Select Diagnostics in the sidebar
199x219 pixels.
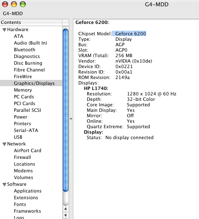pos(27,56)
